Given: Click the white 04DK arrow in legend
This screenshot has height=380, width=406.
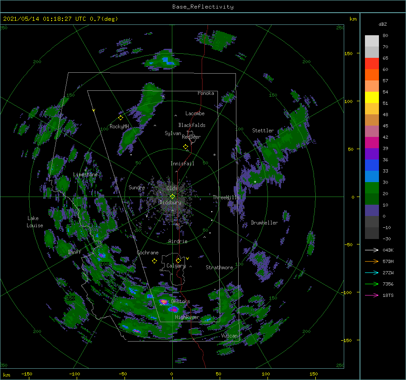Looking at the screenshot, I should [x=372, y=250].
